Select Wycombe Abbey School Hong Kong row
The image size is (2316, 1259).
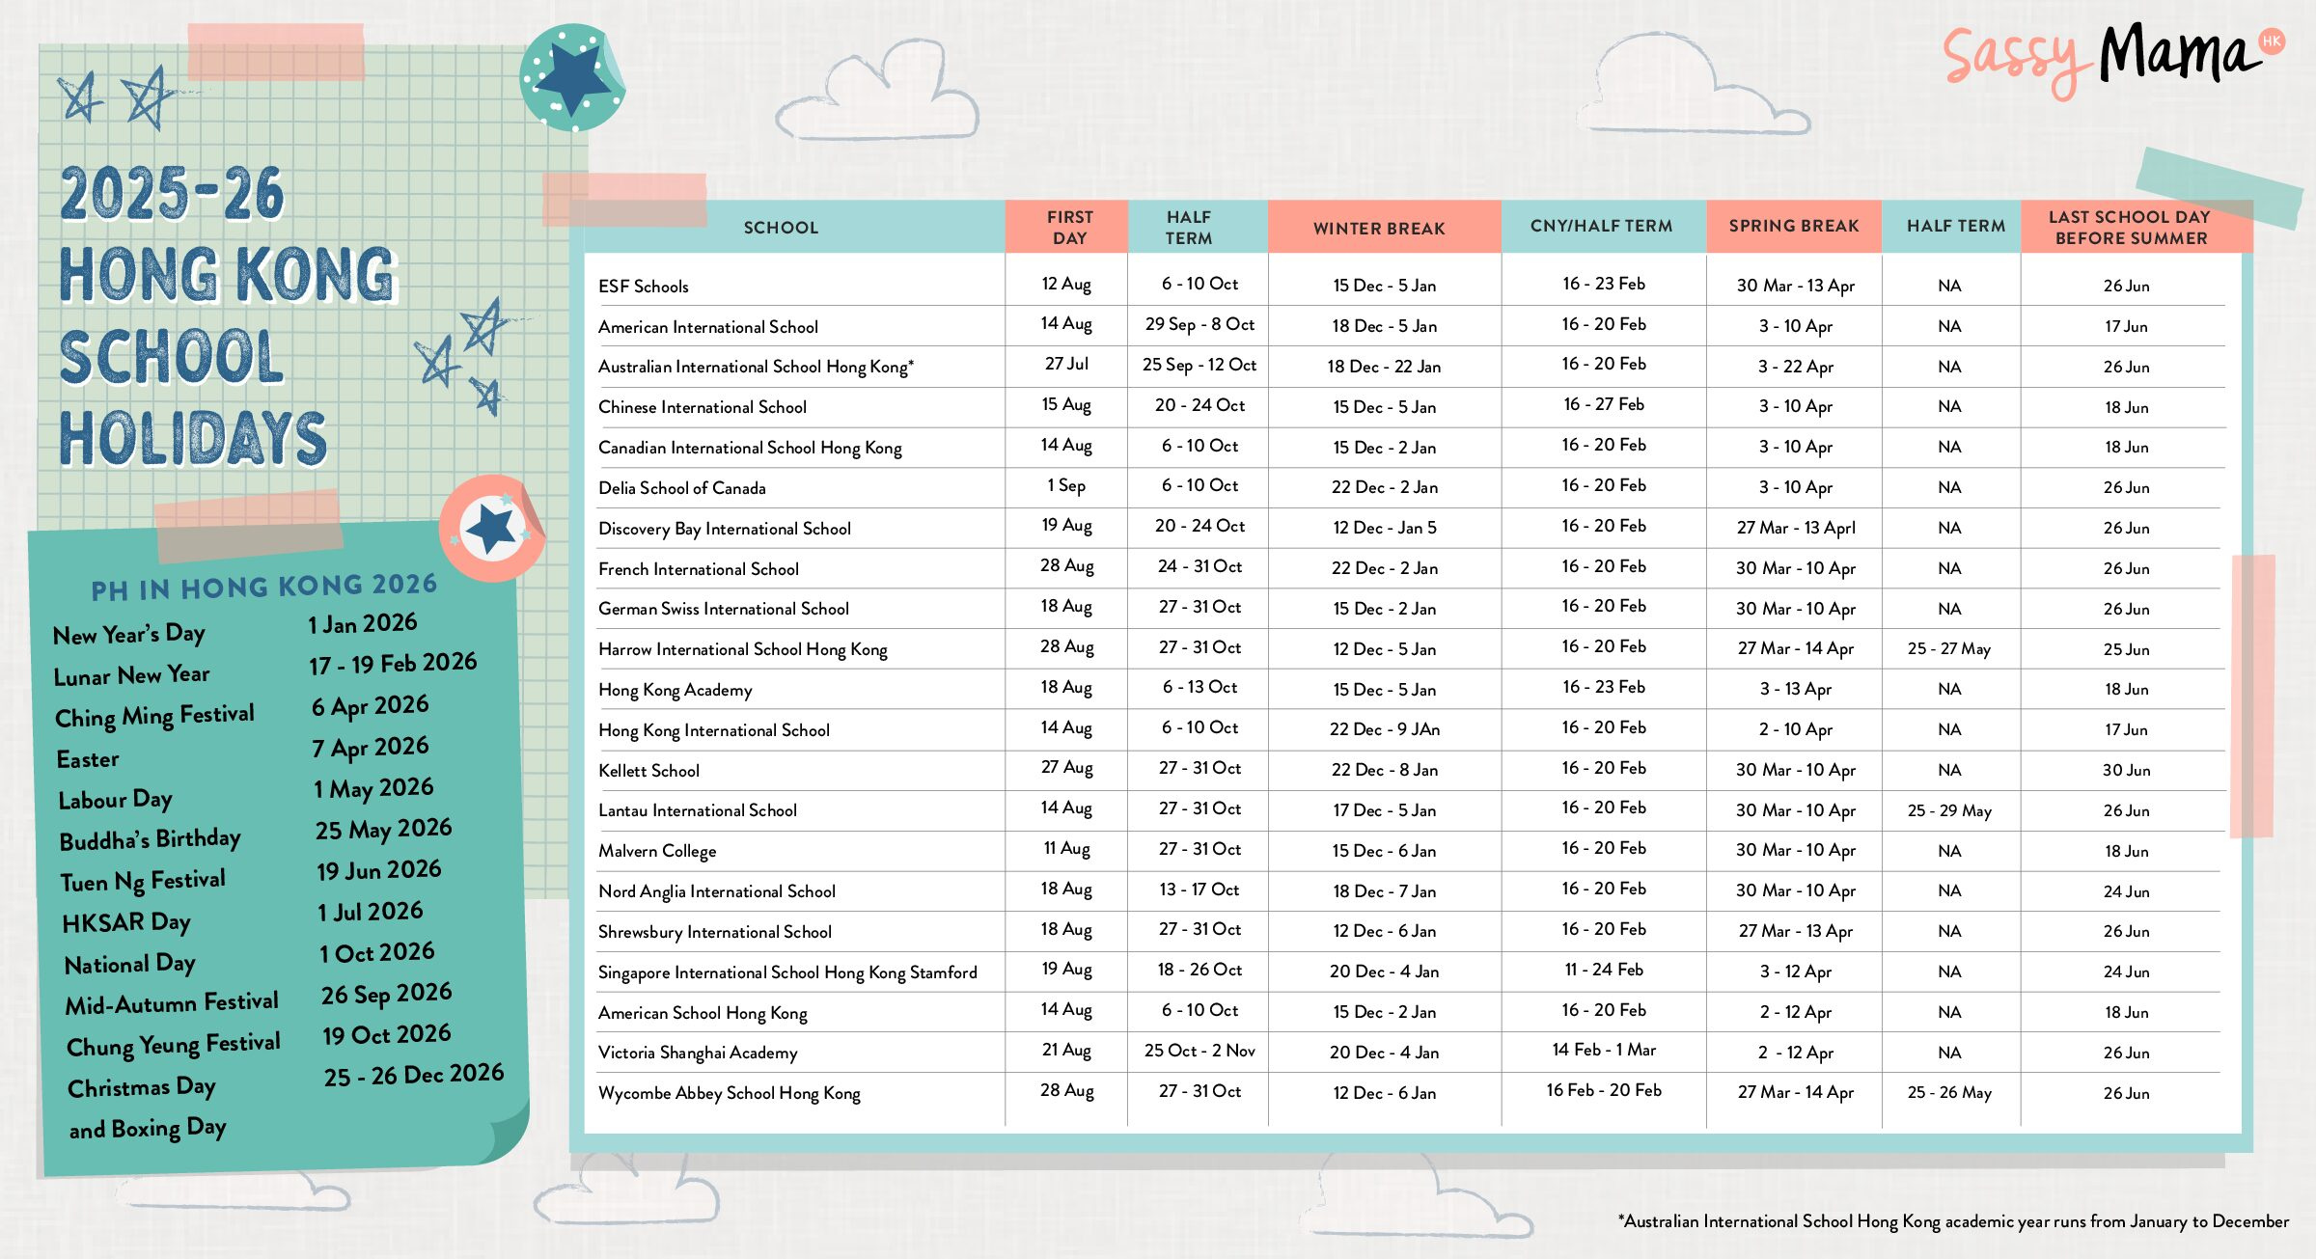[730, 1093]
